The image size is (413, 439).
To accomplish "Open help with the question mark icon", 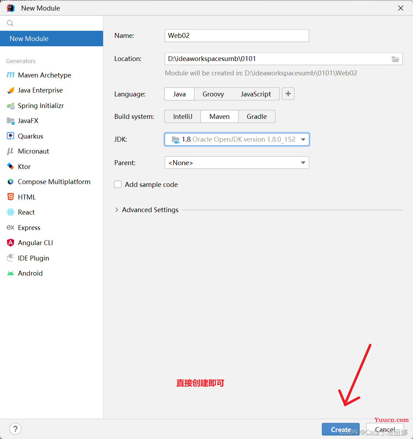I will [15, 429].
